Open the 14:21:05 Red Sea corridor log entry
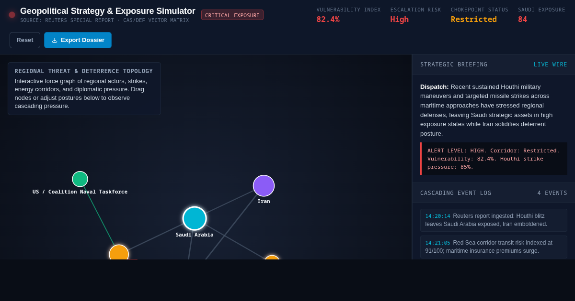The height and width of the screenshot is (301, 575). click(x=494, y=247)
